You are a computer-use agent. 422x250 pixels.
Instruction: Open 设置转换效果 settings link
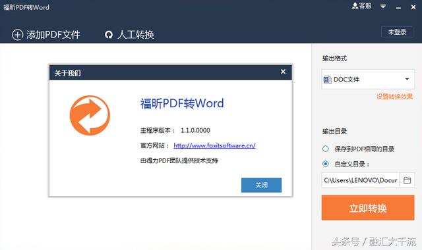pyautogui.click(x=394, y=97)
